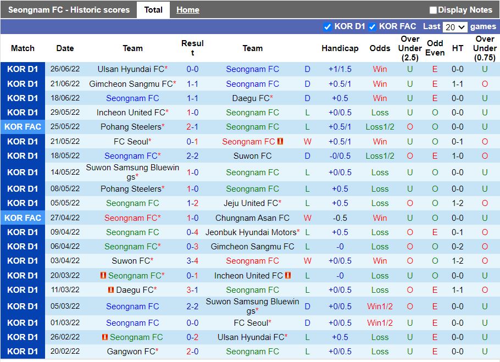Click the red card icon beside Seongnam FC versus FC Seoul
500x362 pixels.
pos(280,141)
